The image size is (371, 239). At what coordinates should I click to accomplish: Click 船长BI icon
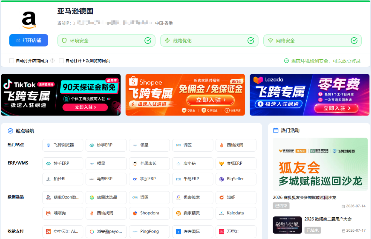tap(49, 179)
